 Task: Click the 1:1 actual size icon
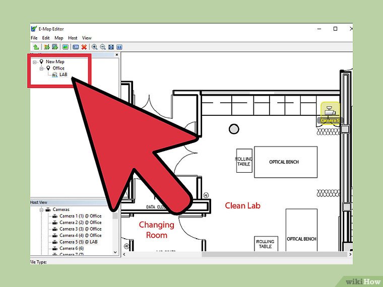[119, 47]
